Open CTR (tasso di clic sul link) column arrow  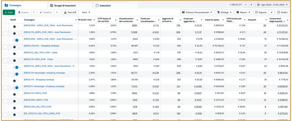(x=116, y=20)
